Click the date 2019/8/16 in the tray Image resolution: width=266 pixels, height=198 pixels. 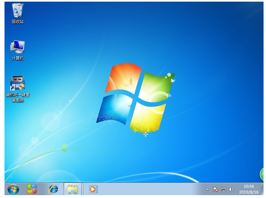click(x=249, y=192)
